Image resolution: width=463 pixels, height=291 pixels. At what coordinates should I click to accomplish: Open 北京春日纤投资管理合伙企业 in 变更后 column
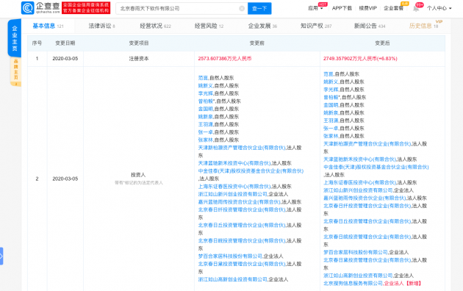(x=367, y=206)
